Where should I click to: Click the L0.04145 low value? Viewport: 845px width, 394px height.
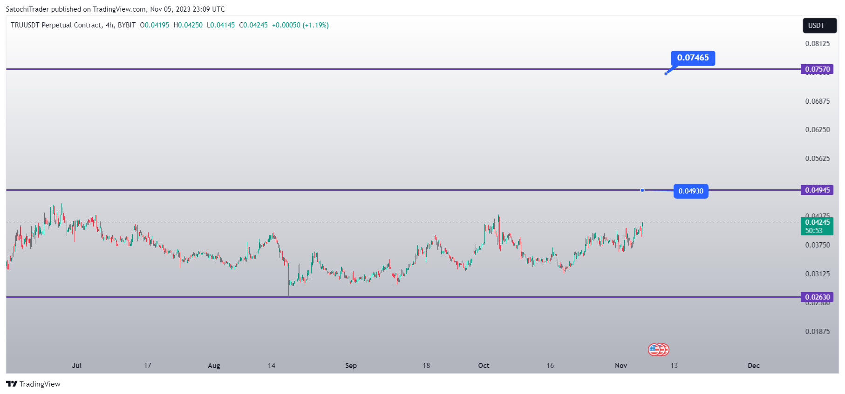coord(221,25)
